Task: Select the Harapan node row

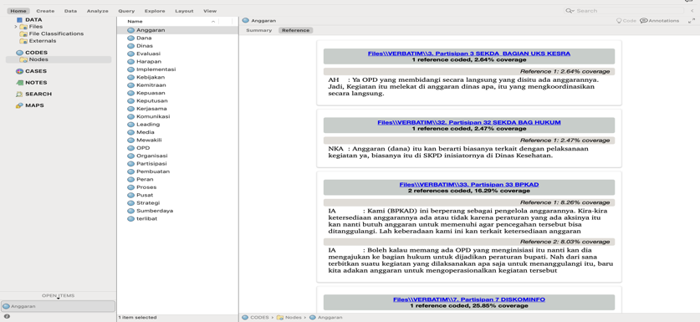Action: click(x=177, y=62)
